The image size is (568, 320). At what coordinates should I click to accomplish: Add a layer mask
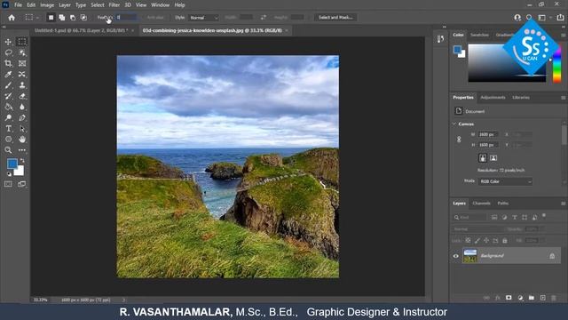tap(509, 298)
